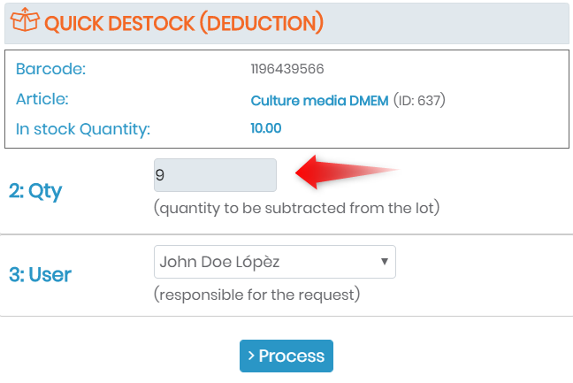Click the destock box icon in header
The image size is (573, 383).
[25, 19]
